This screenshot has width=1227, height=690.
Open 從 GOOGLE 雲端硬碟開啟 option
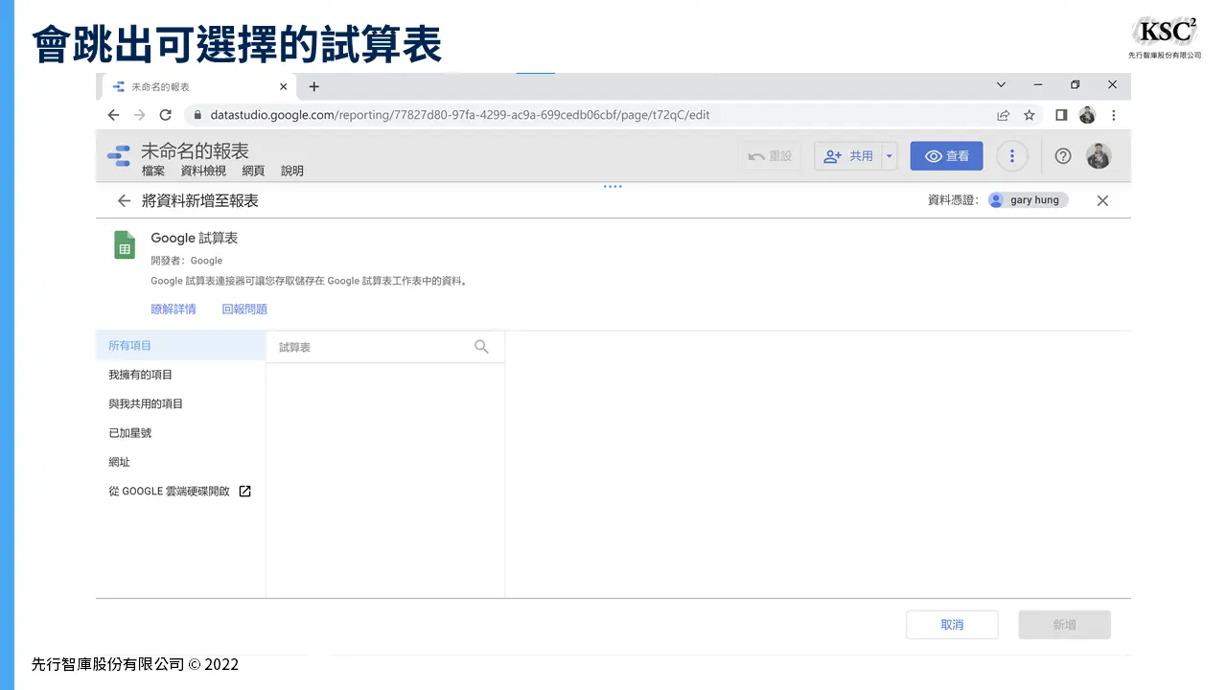point(180,491)
